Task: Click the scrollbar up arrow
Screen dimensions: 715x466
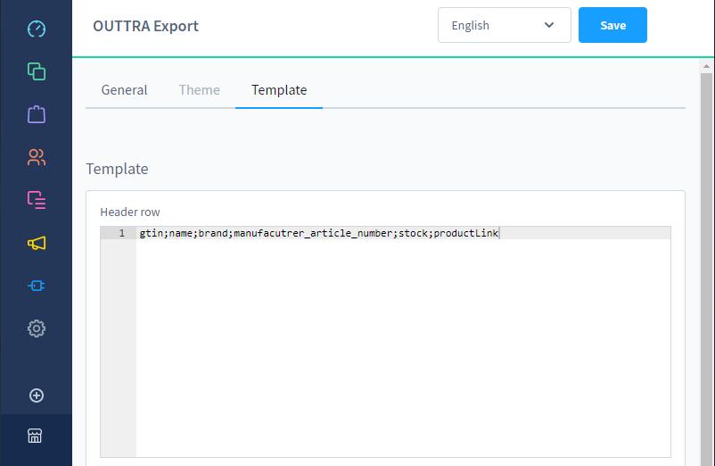Action: tap(706, 67)
